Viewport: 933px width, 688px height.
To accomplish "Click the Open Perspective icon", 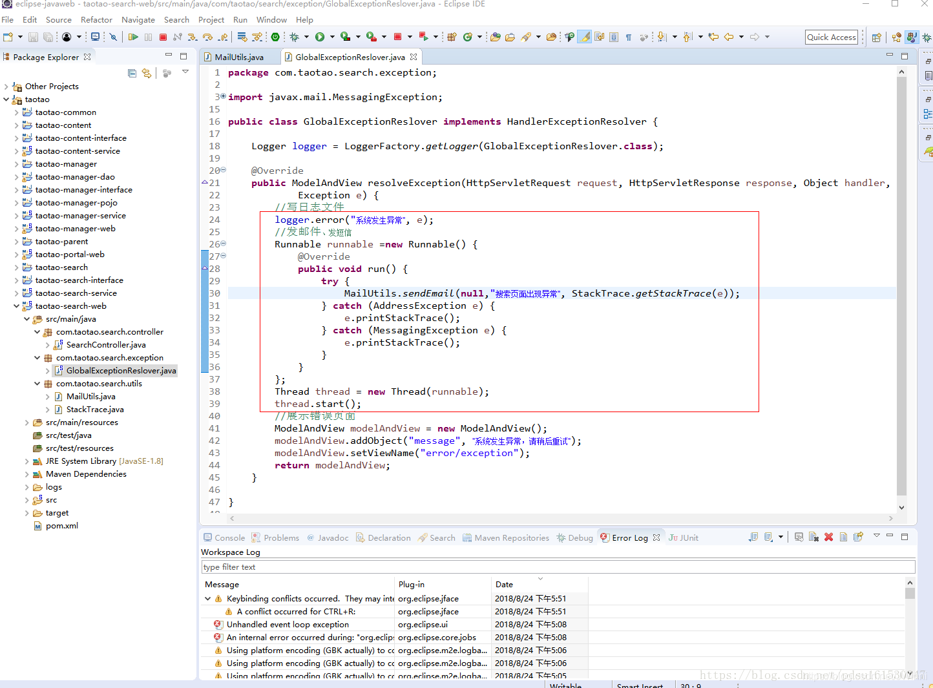I will [877, 37].
